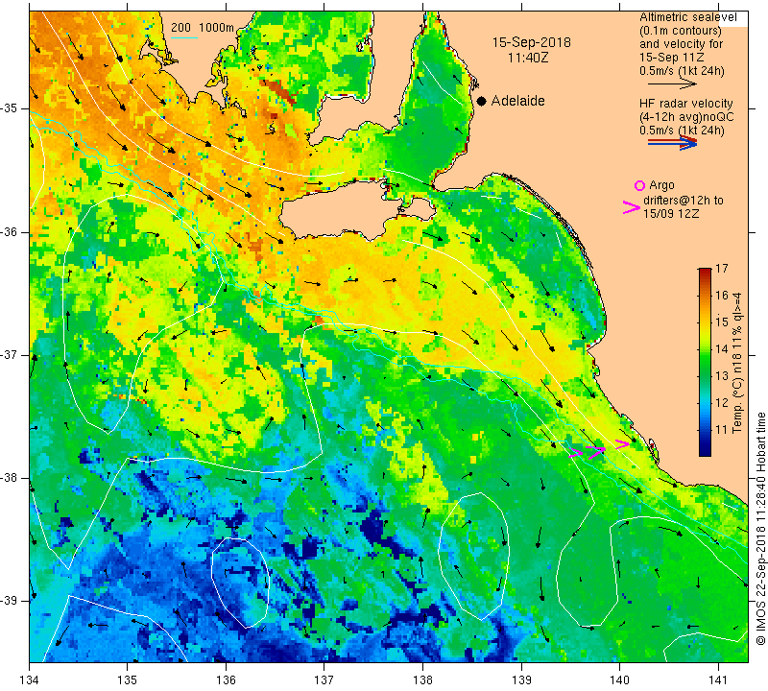The image size is (768, 691).
Task: Click the '200 1000m' depth legend text
Action: (203, 28)
